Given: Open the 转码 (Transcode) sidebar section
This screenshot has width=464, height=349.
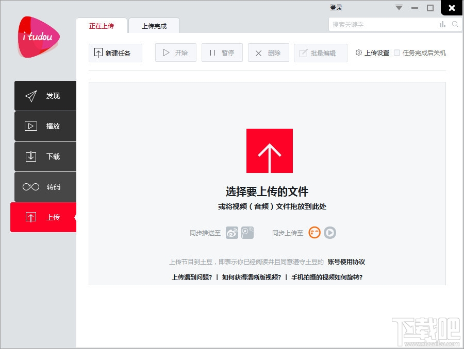Looking at the screenshot, I should (45, 187).
